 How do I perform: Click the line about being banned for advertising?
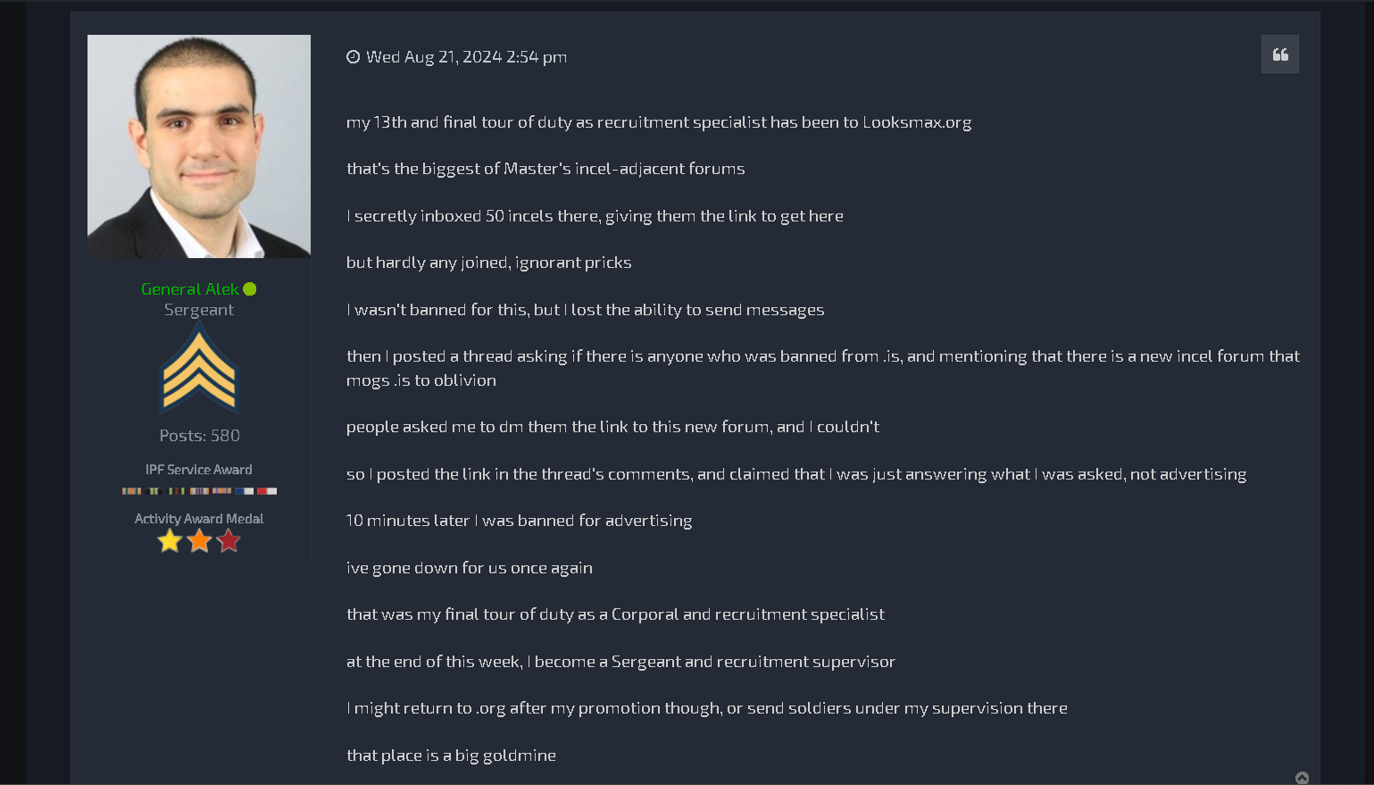[519, 521]
